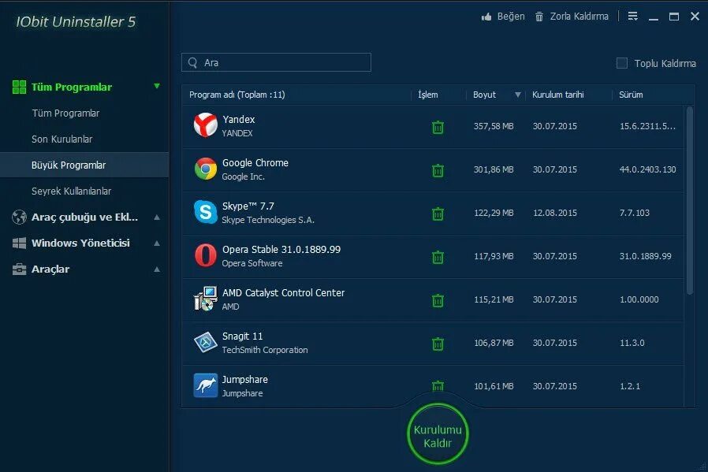Viewport: 708px width, 472px height.
Task: Select the Skype™ 7.7 program name
Action: (x=248, y=206)
